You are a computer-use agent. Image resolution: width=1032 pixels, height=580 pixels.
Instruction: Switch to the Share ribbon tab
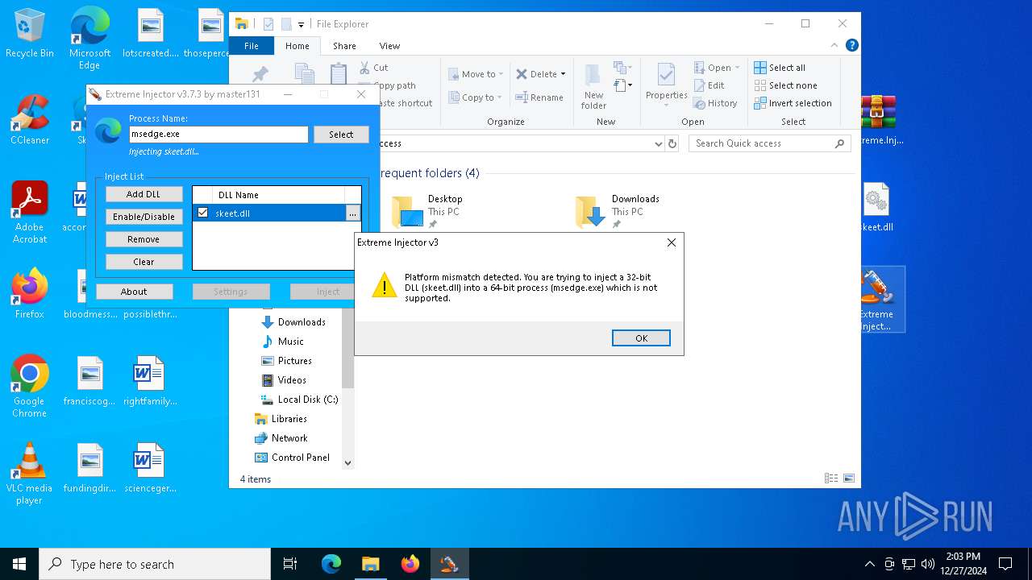[344, 46]
